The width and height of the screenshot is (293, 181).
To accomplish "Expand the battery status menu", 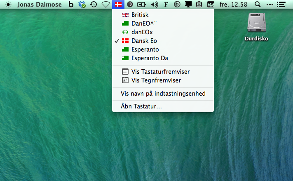I will [141, 5].
